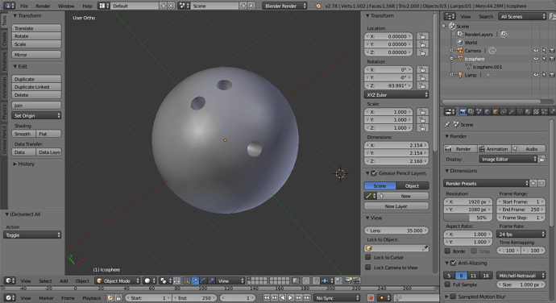Open the Modifiers properties tab wrench icon
The height and width of the screenshot is (303, 556).
click(x=512, y=112)
